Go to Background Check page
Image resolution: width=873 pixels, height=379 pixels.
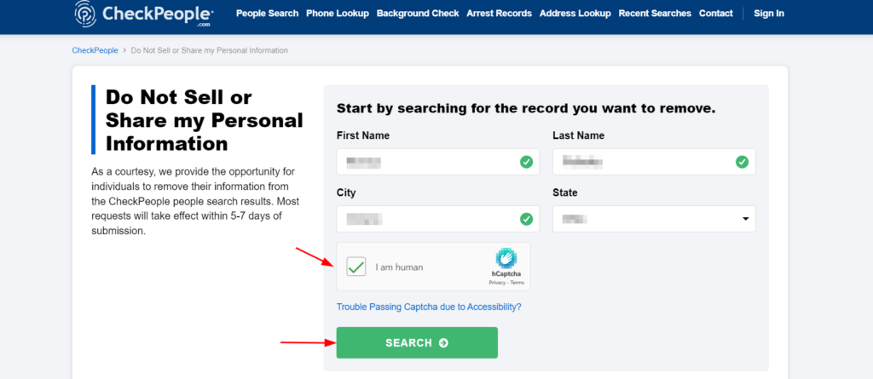tap(418, 14)
